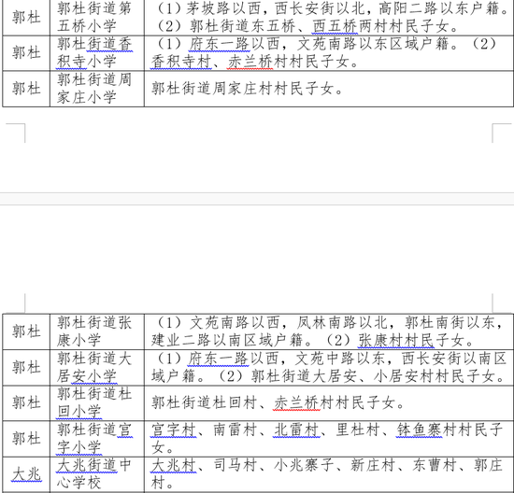Click the 郭杜 cell beside 张康小学
Image resolution: width=514 pixels, height=493 pixels.
[26, 331]
